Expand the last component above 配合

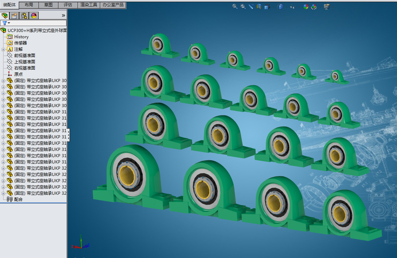(3, 193)
